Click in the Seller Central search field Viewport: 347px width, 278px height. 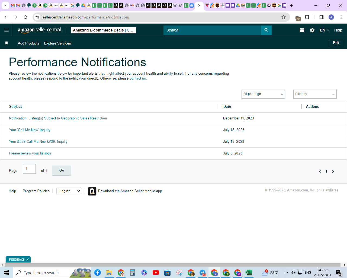click(x=212, y=30)
